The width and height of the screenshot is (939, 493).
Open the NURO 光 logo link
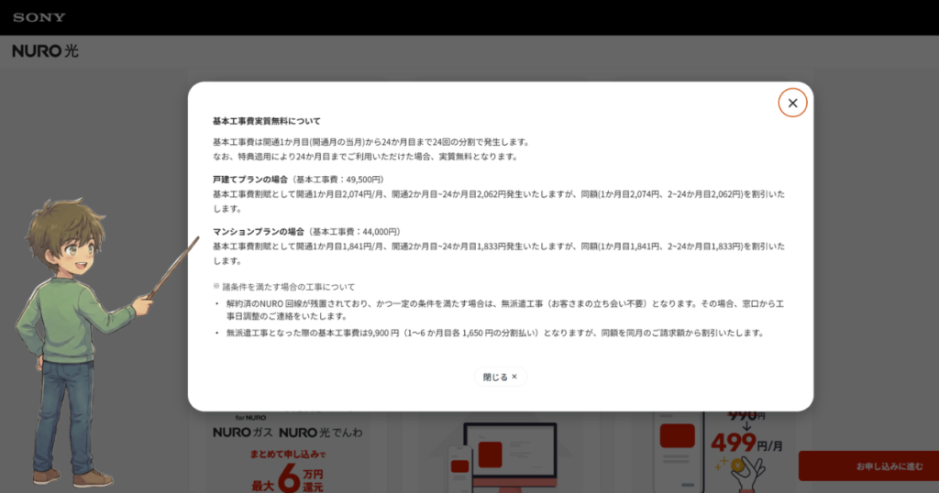(46, 50)
